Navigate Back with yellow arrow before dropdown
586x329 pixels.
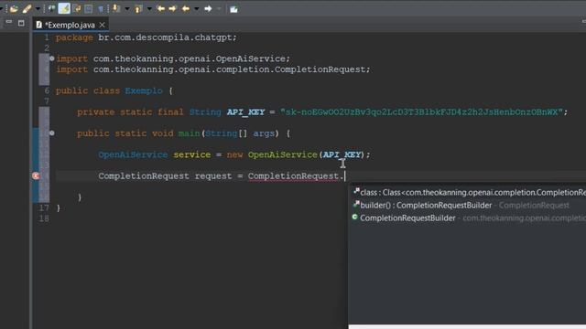186,8
